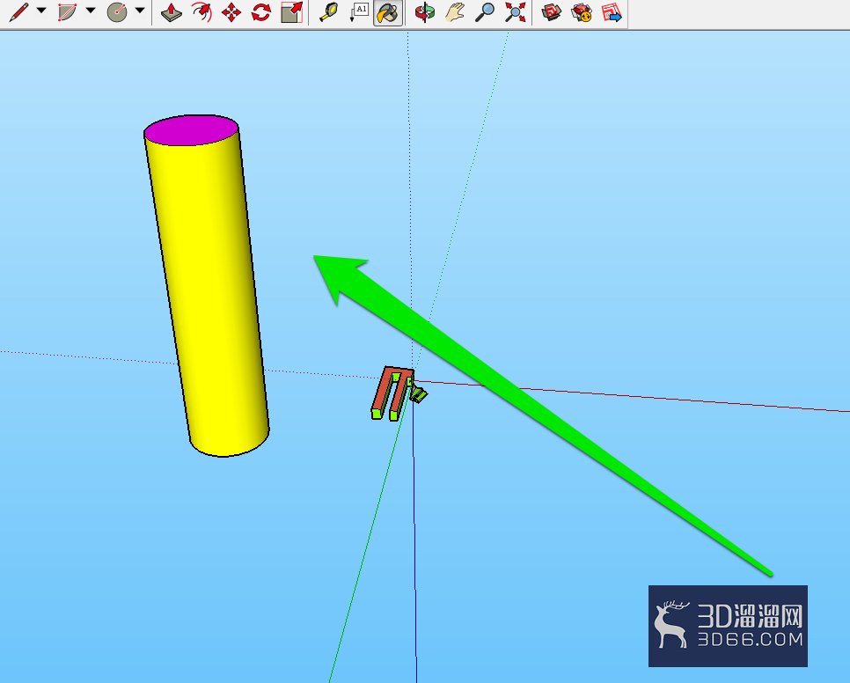This screenshot has width=850, height=683.
Task: Pick the Scale tool
Action: point(291,12)
